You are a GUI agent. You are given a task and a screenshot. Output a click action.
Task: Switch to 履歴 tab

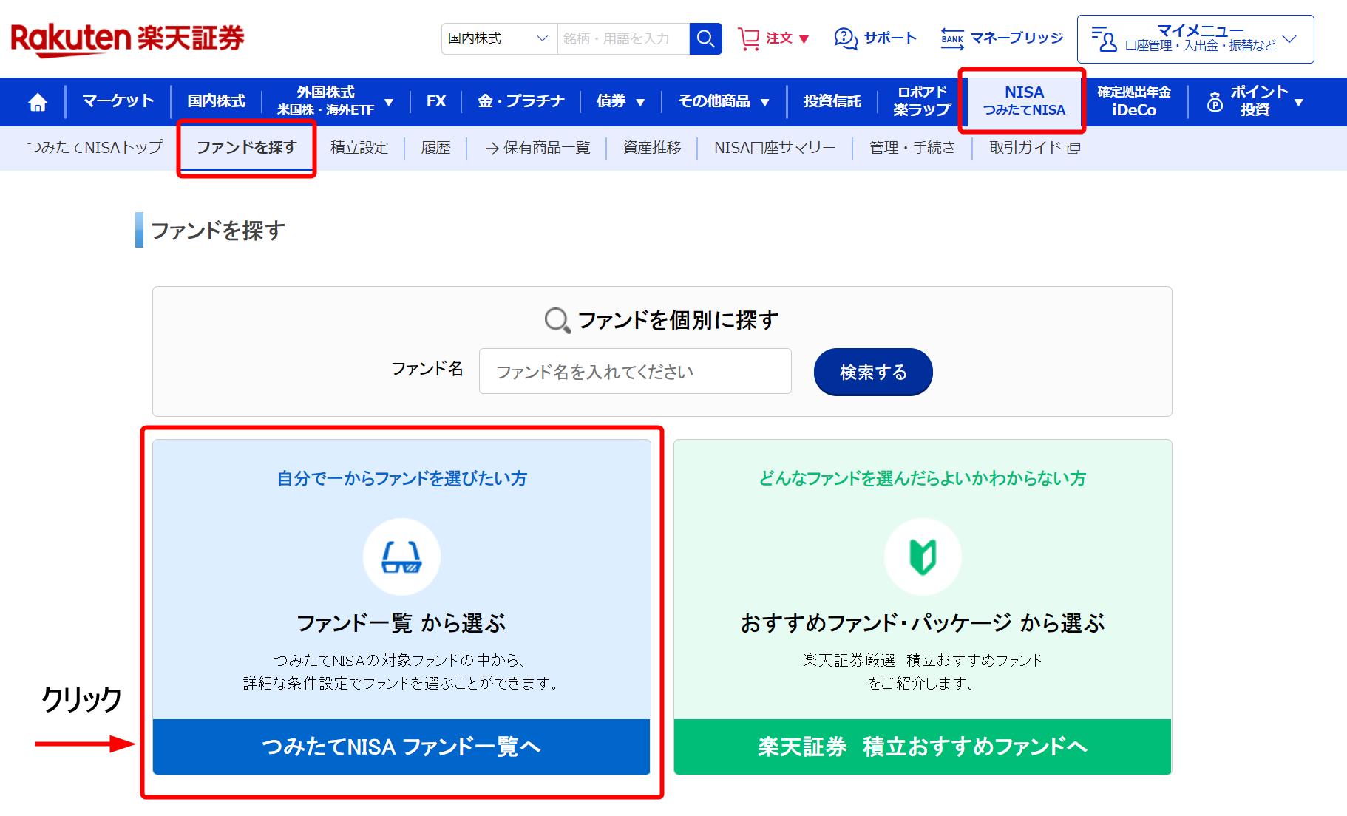436,148
